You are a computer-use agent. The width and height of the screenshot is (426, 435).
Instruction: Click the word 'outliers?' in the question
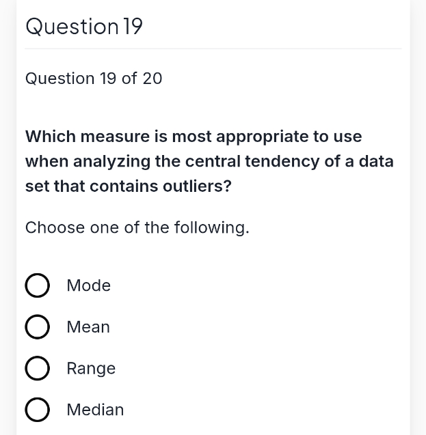coord(197,186)
